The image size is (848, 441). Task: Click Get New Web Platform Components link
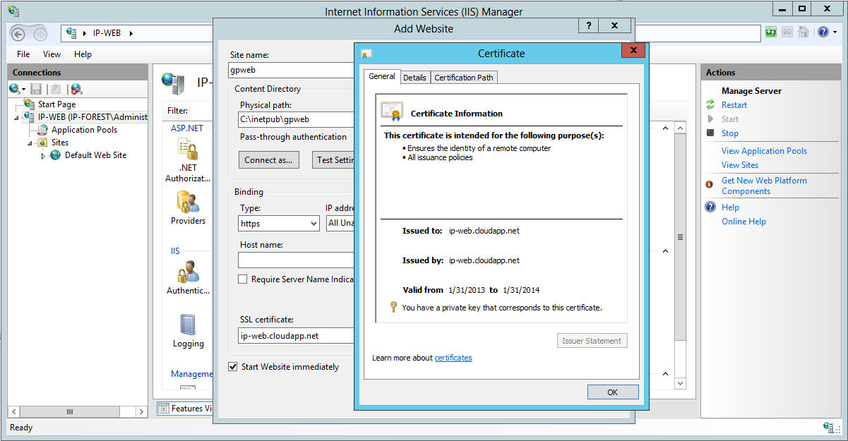[x=764, y=186]
